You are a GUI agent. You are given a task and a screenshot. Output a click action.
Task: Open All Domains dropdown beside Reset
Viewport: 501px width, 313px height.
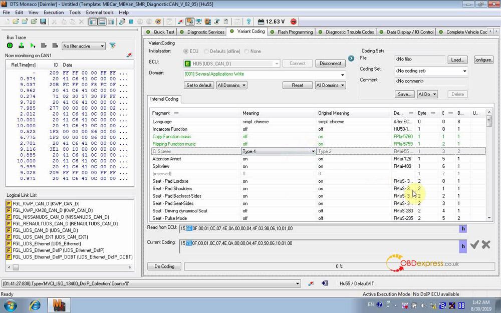click(x=330, y=85)
